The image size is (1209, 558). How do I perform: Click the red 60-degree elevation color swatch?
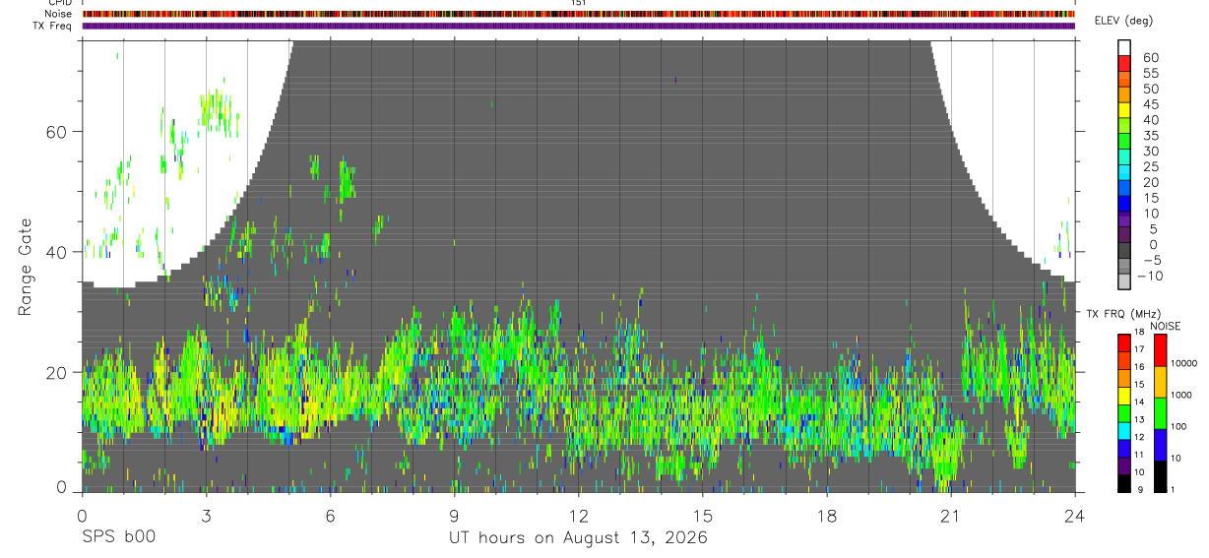click(x=1124, y=63)
